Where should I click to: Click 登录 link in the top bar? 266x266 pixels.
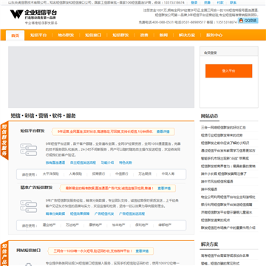pos(194,2)
